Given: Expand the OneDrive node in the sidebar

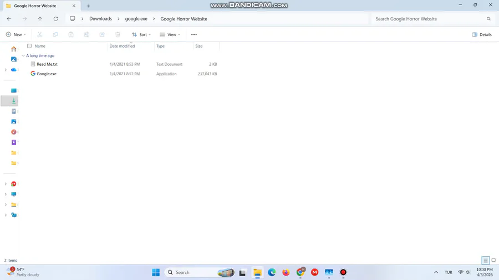Looking at the screenshot, I should click(x=6, y=70).
